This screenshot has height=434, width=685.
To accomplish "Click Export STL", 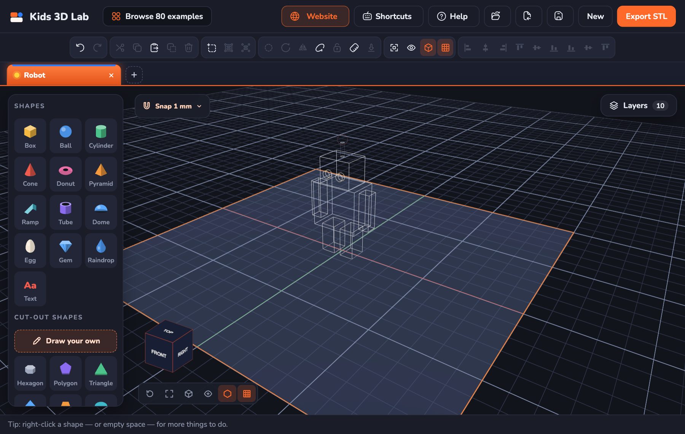I will point(646,16).
